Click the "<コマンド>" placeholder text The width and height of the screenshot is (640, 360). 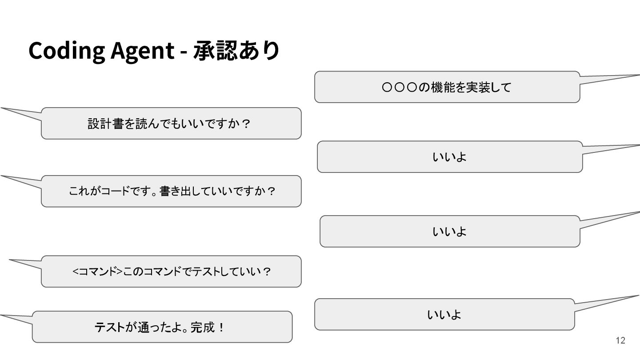[x=98, y=271]
